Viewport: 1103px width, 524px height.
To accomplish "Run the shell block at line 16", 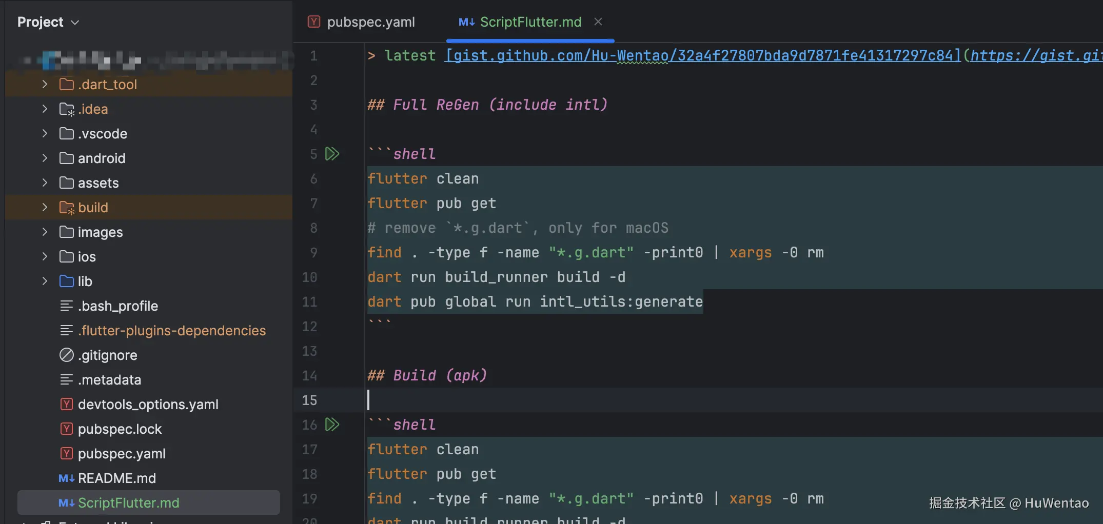I will (332, 425).
